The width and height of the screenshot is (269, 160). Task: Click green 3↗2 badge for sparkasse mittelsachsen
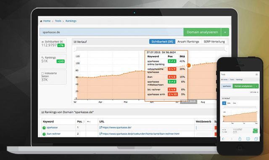tap(172, 82)
